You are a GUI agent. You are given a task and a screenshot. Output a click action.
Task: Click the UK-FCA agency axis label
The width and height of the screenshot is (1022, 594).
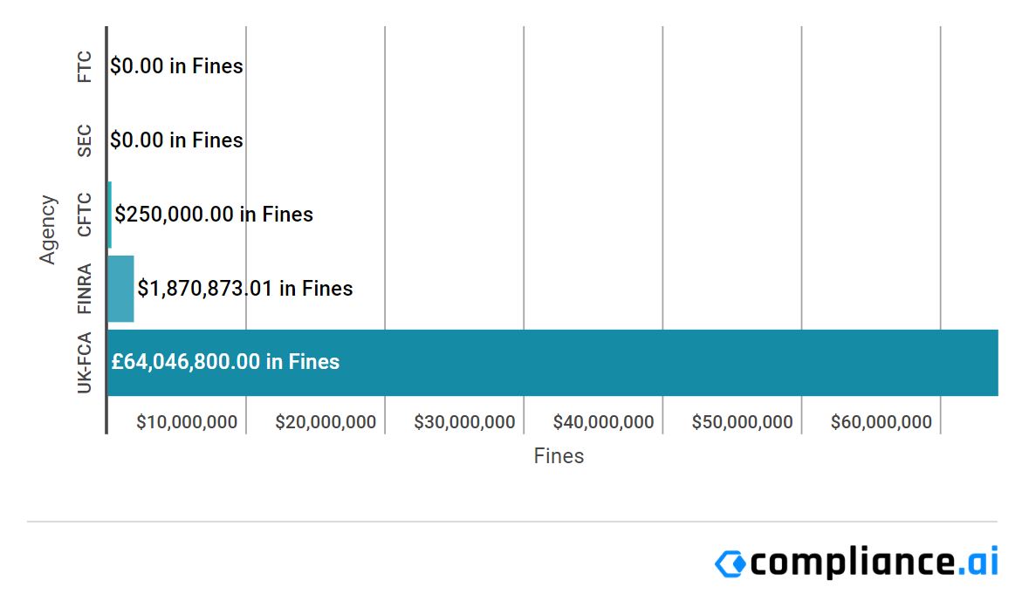click(x=85, y=363)
